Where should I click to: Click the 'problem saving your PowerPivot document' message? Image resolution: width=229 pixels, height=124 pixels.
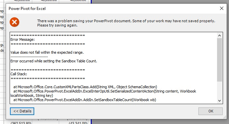click(x=126, y=23)
